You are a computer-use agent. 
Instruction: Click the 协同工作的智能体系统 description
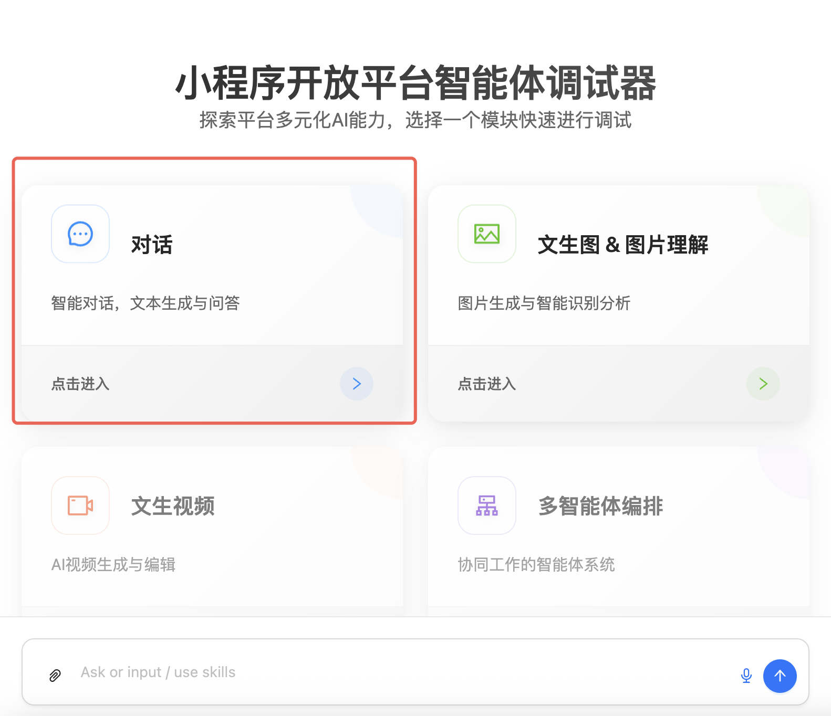click(536, 565)
